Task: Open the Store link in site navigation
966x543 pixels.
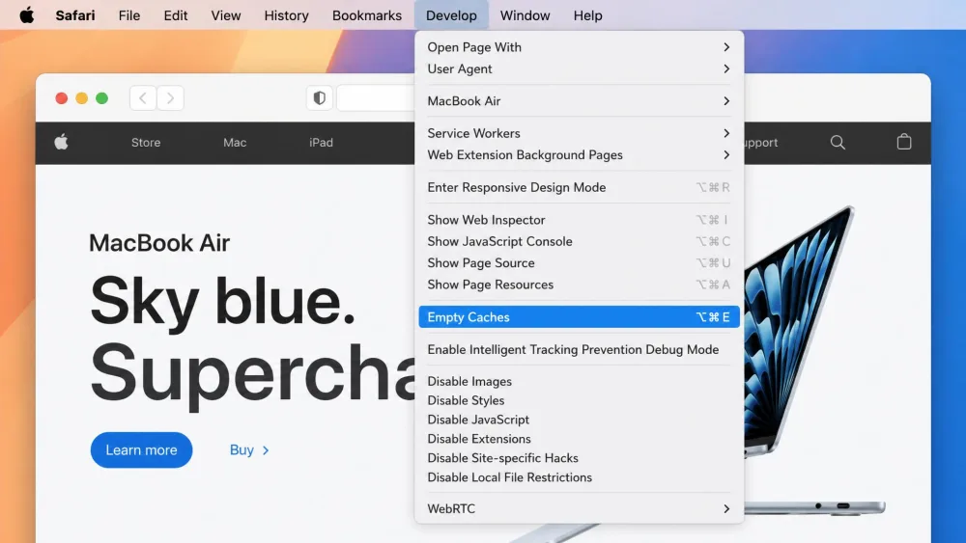Action: pyautogui.click(x=146, y=142)
